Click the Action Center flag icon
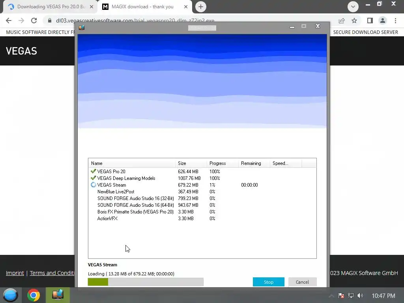 341,296
